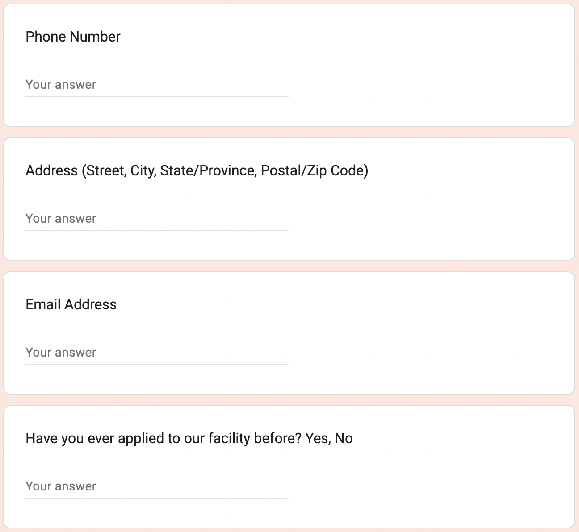Click the "State/Province" text in the Address title
This screenshot has width=579, height=532.
pos(208,170)
